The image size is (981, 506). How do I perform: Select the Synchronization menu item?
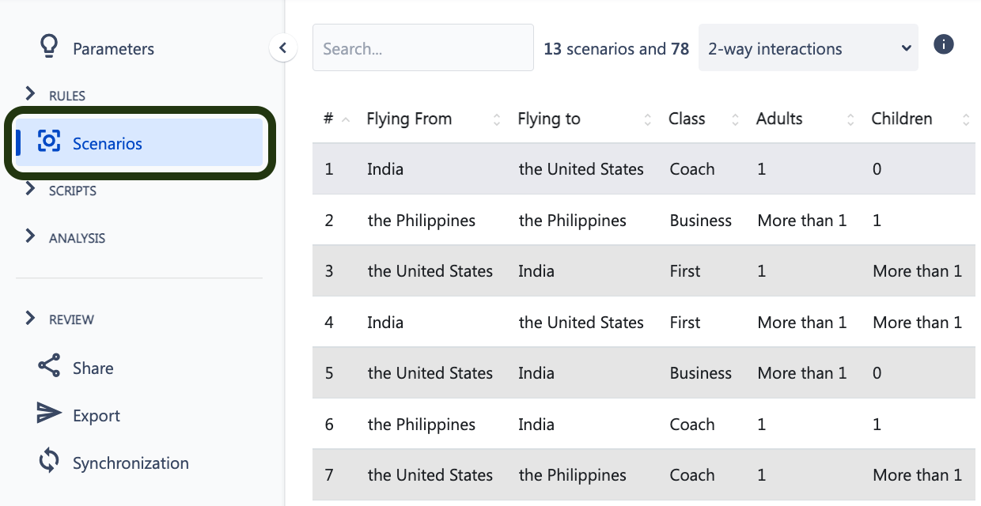[131, 463]
